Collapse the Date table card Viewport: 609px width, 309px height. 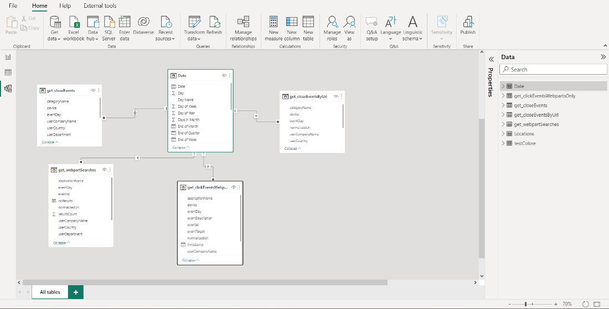click(x=179, y=148)
